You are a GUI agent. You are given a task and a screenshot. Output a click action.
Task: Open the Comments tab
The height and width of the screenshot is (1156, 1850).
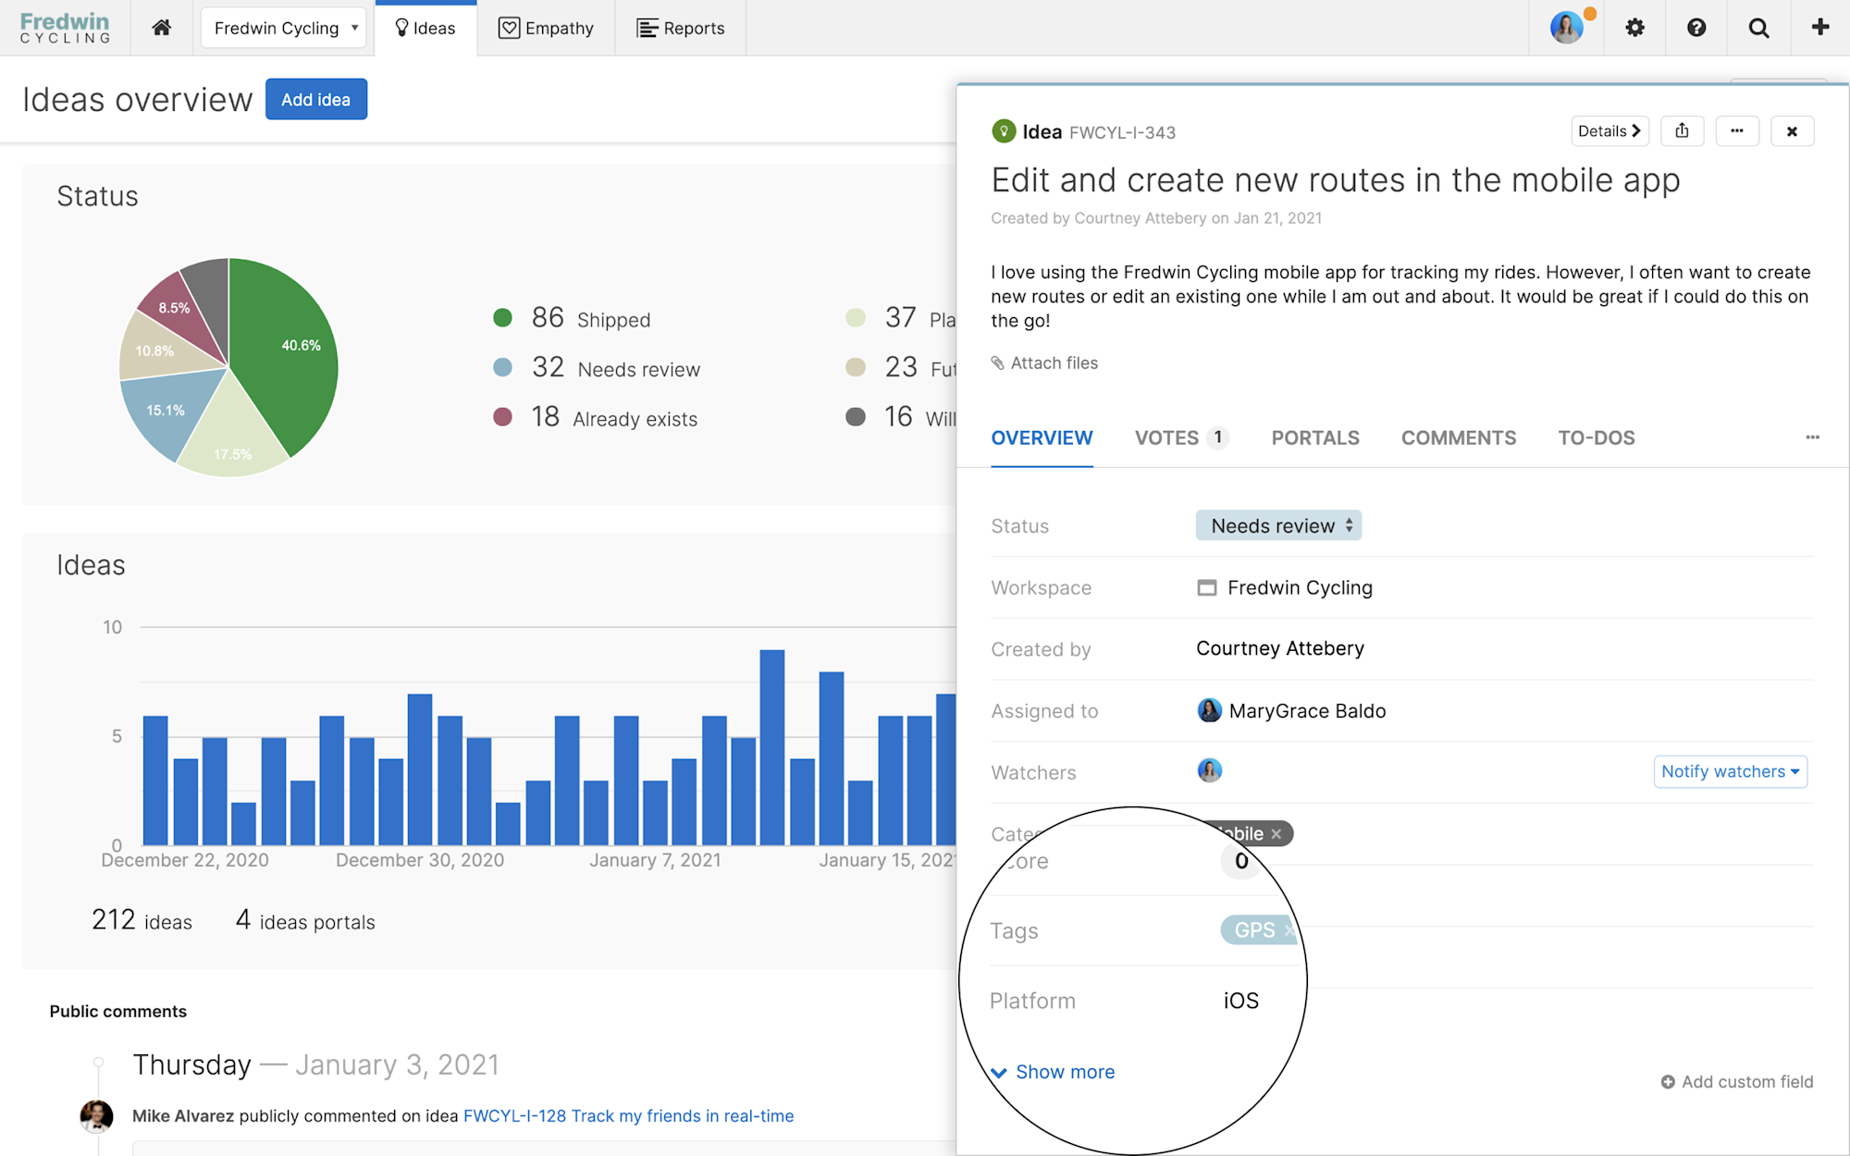[1458, 437]
